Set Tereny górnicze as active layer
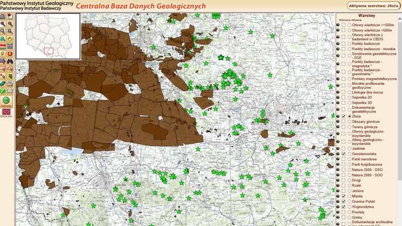 pos(349,127)
